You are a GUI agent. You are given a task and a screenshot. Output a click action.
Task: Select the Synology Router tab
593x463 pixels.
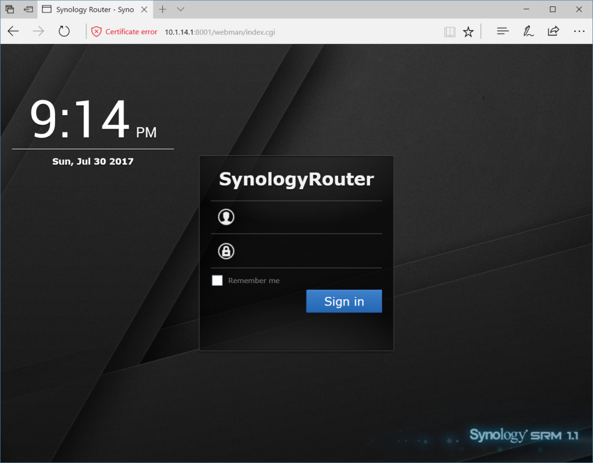[95, 9]
